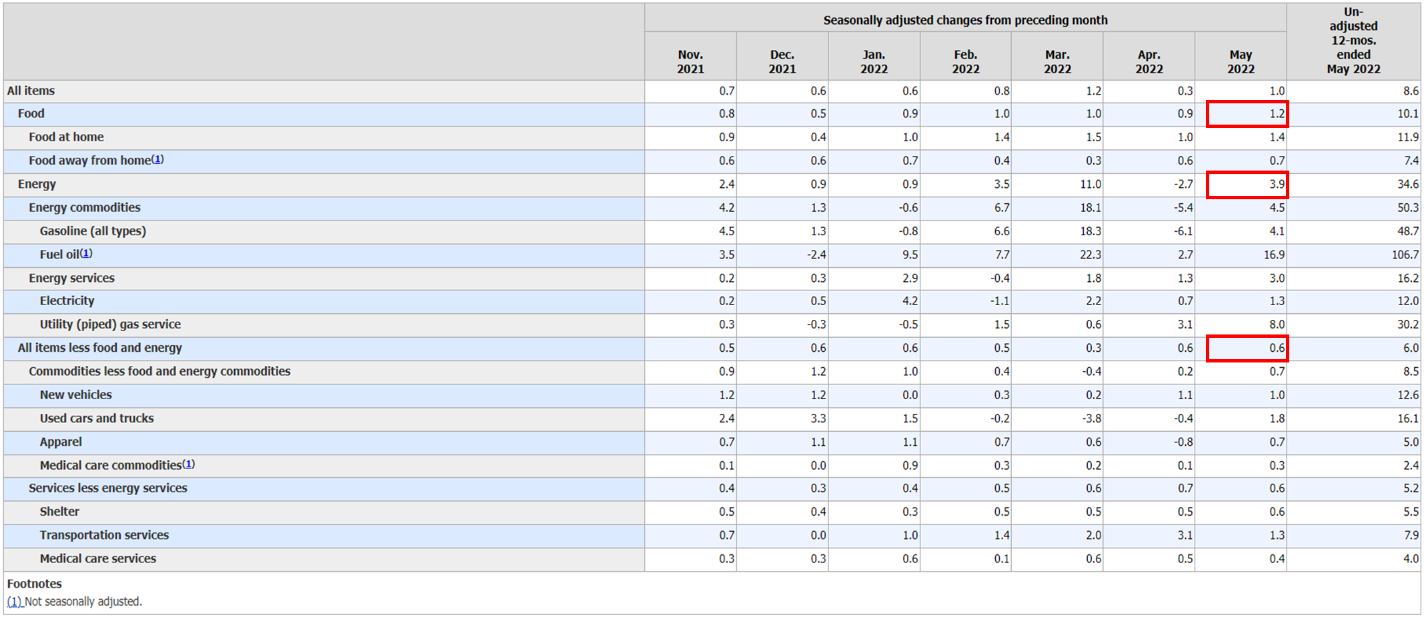The height and width of the screenshot is (619, 1426).
Task: Click the 7.4 value for Food away from home
Action: click(x=1411, y=160)
